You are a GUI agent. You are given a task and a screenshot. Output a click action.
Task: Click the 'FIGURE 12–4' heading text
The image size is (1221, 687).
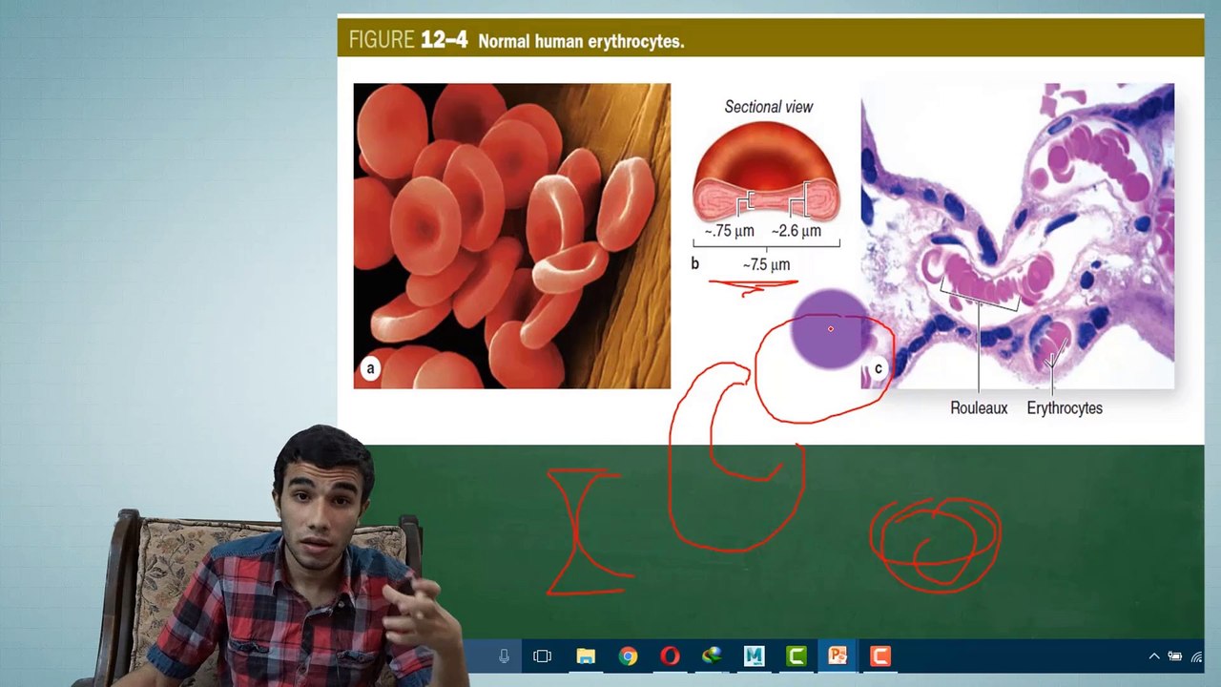pyautogui.click(x=408, y=40)
